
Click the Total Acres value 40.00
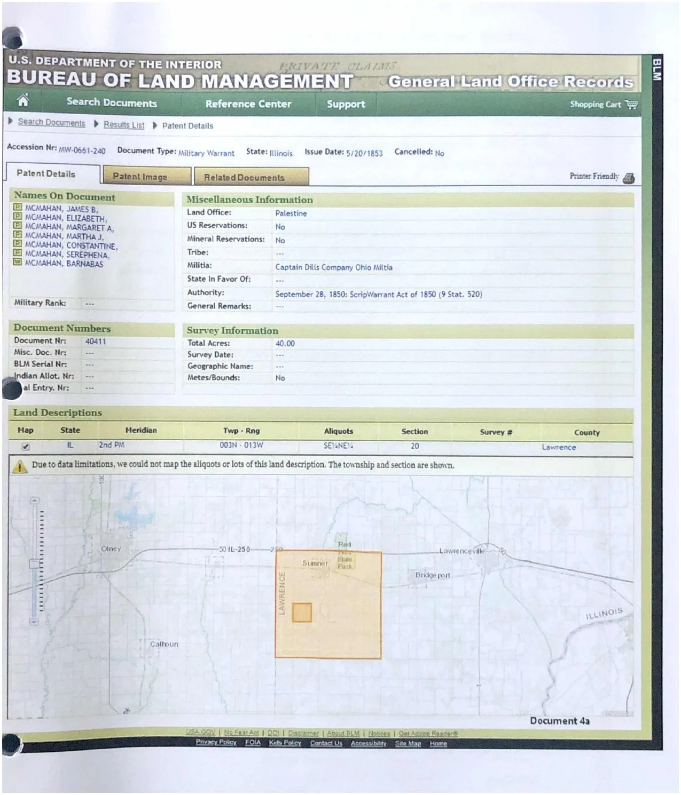pos(285,344)
